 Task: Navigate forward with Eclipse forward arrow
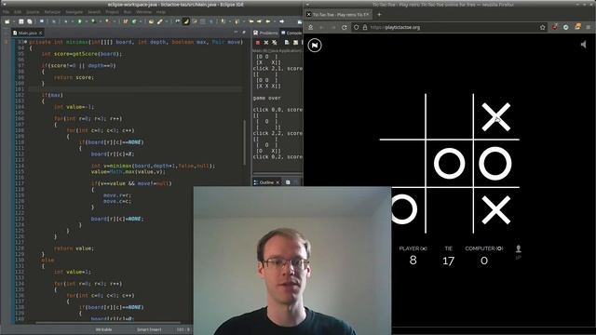281,21
